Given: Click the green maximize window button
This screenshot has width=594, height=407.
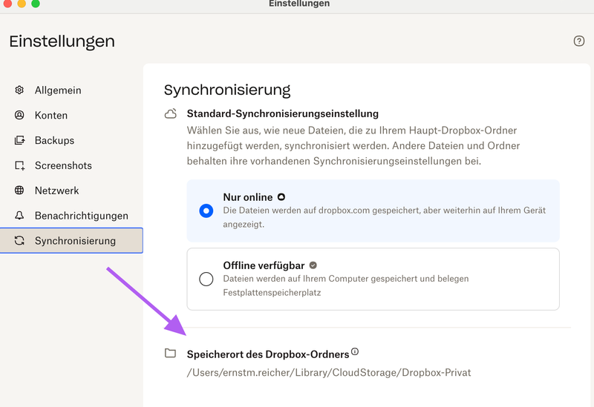Looking at the screenshot, I should 36,4.
